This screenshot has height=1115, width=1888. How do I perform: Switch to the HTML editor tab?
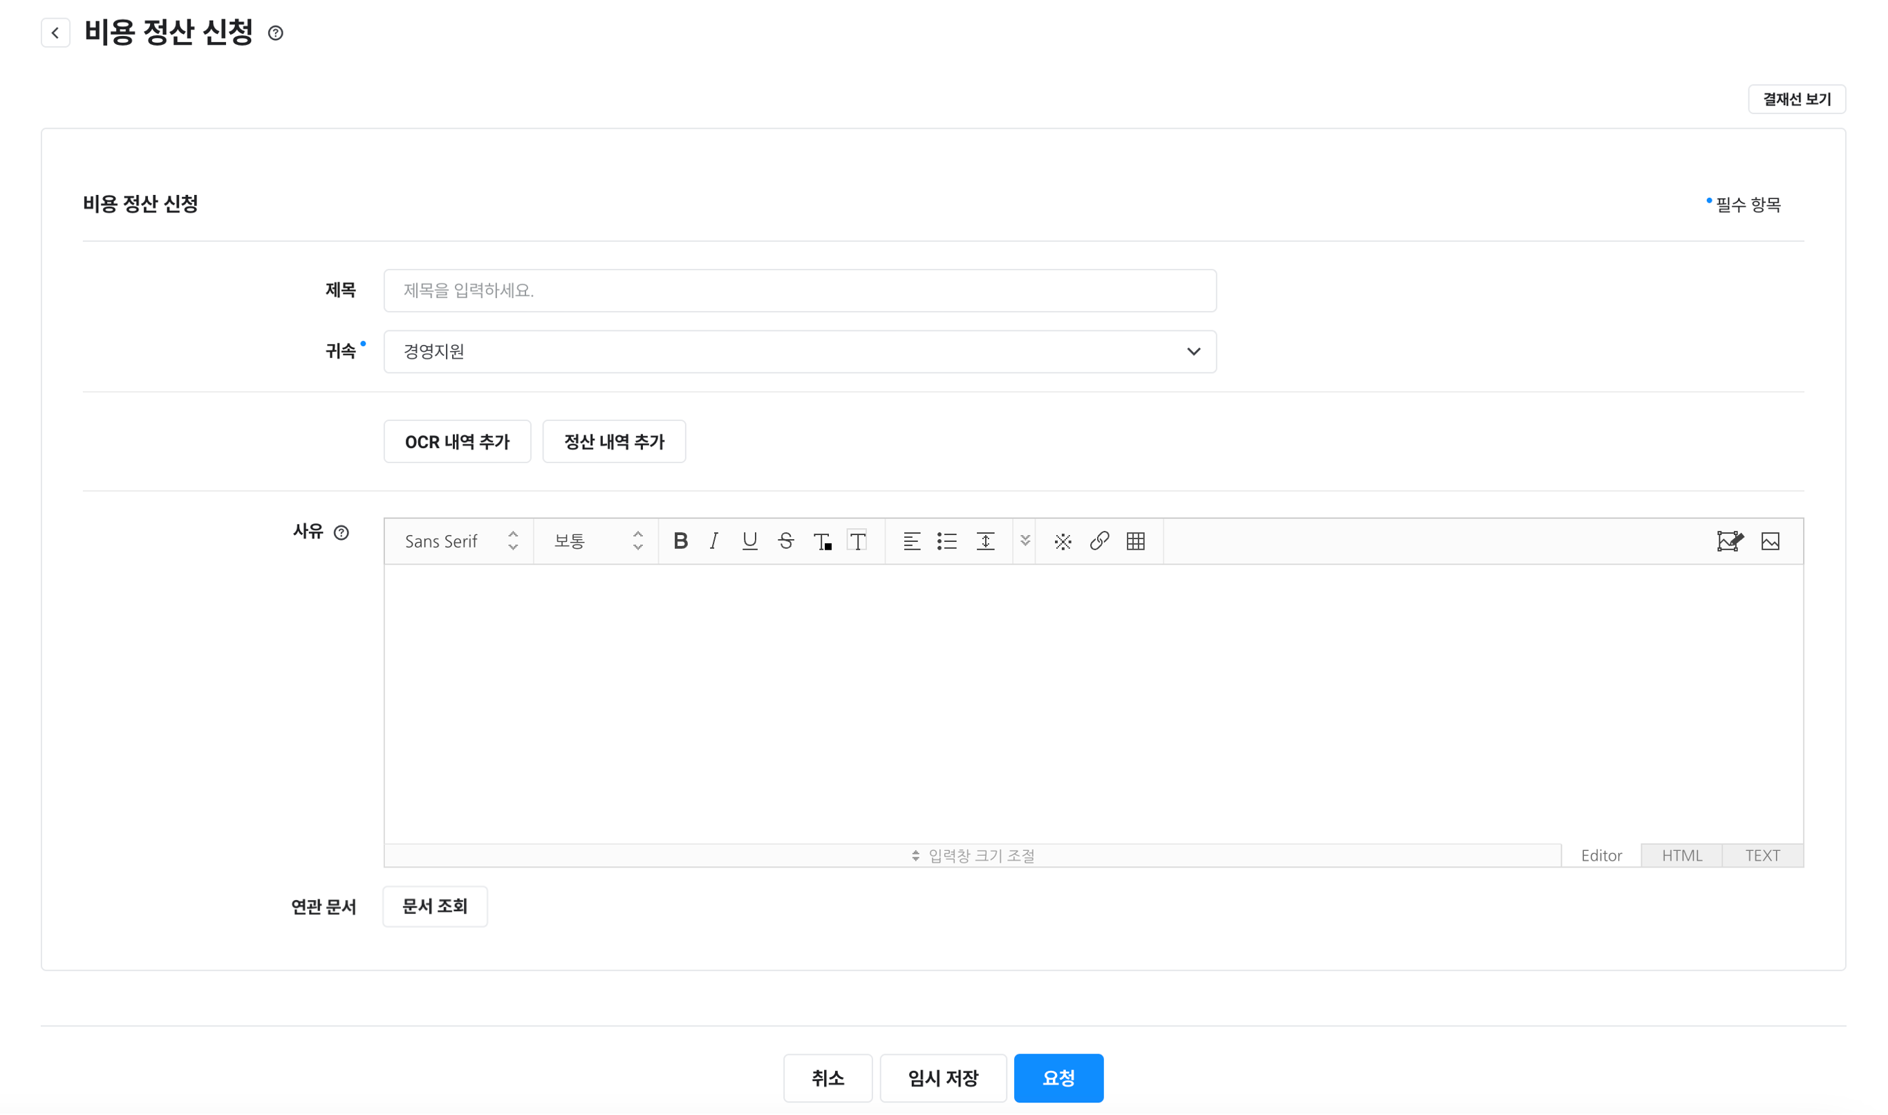click(1681, 855)
